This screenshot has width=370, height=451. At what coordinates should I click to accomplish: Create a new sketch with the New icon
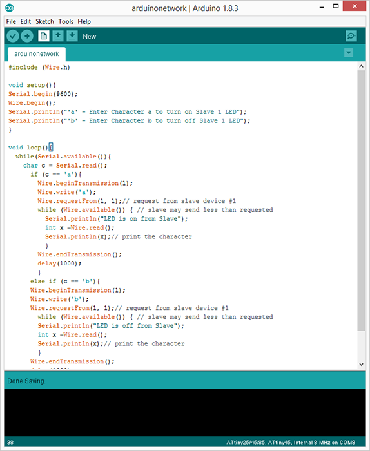click(x=44, y=36)
